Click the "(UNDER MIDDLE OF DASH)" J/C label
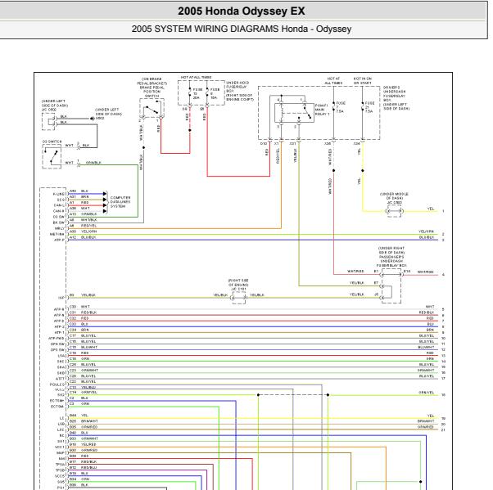The image size is (493, 490). click(394, 198)
